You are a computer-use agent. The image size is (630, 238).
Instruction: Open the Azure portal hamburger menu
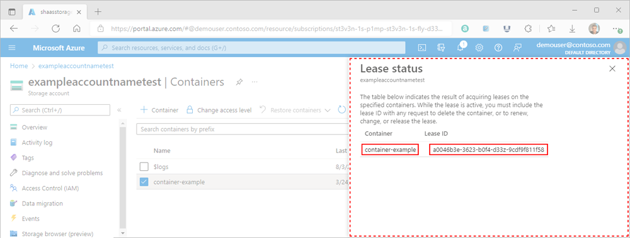pos(12,48)
